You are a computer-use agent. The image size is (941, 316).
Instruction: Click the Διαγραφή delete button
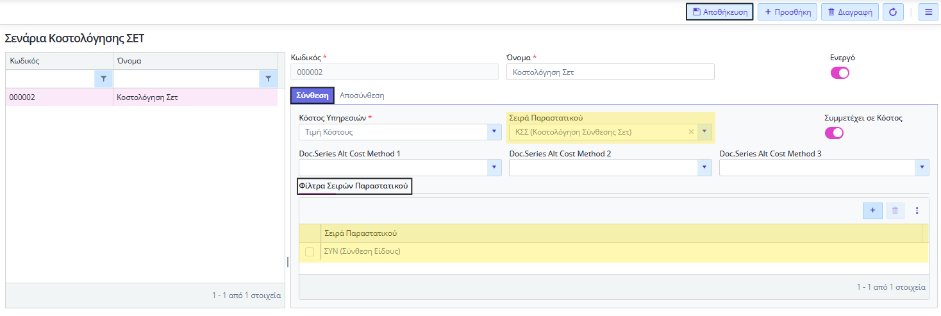[850, 12]
